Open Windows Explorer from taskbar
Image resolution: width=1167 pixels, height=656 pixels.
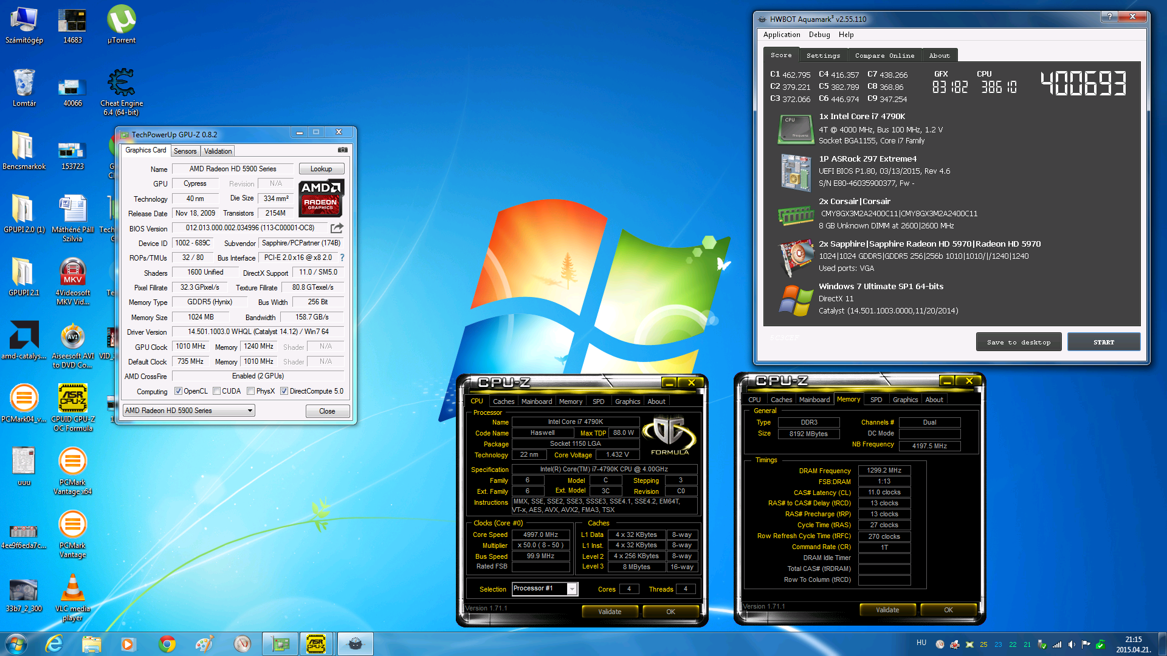coord(91,644)
